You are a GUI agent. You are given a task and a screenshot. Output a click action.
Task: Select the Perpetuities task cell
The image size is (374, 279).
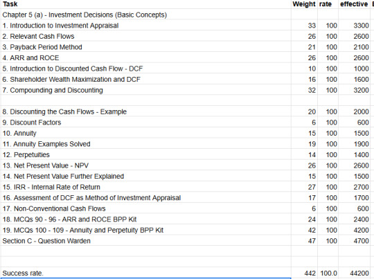[145, 154]
